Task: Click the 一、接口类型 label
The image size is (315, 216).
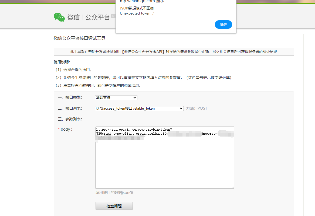Action: point(70,97)
